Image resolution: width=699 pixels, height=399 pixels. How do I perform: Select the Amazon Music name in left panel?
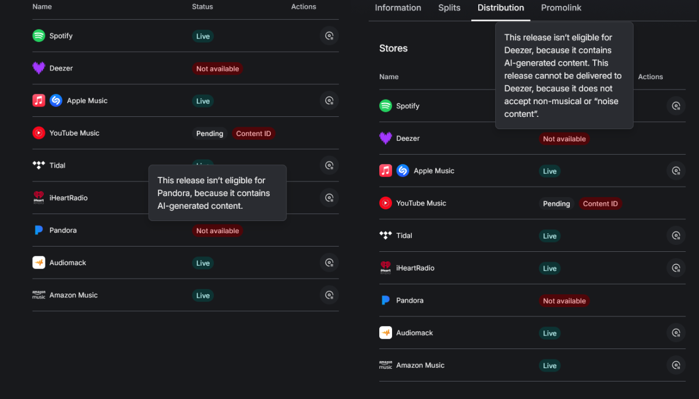coord(73,295)
